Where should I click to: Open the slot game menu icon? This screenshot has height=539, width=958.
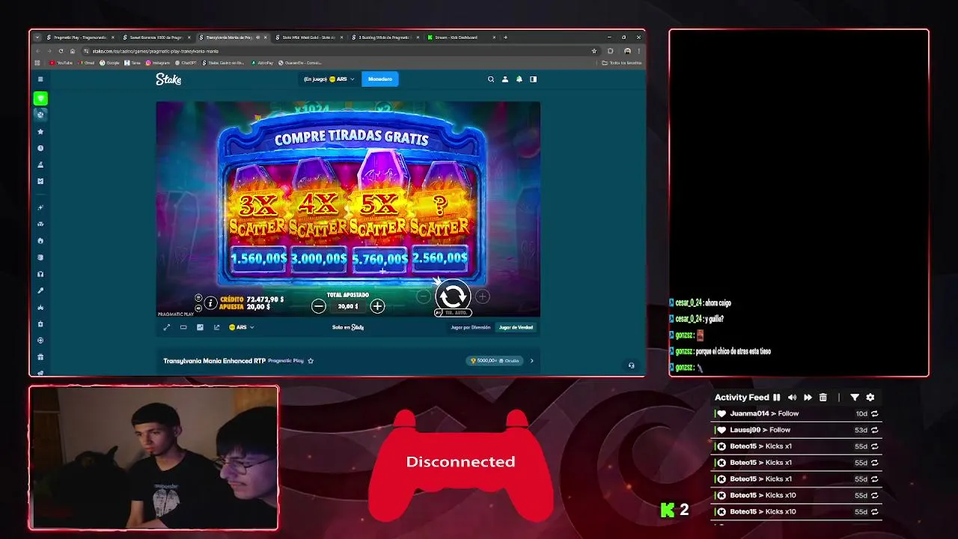[198, 298]
